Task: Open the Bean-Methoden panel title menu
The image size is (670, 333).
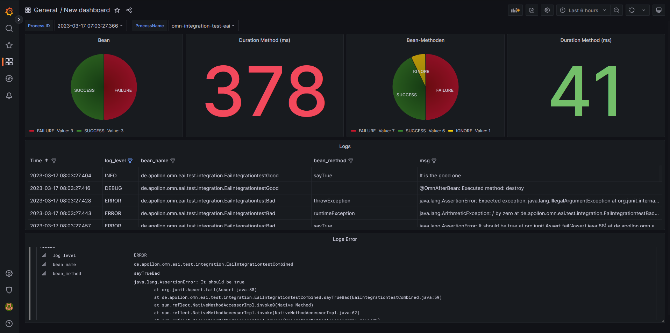Action: (425, 40)
